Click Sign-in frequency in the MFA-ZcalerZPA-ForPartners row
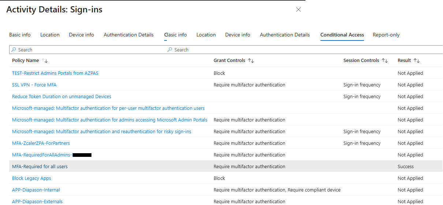The width and height of the screenshot is (443, 205). [x=362, y=143]
